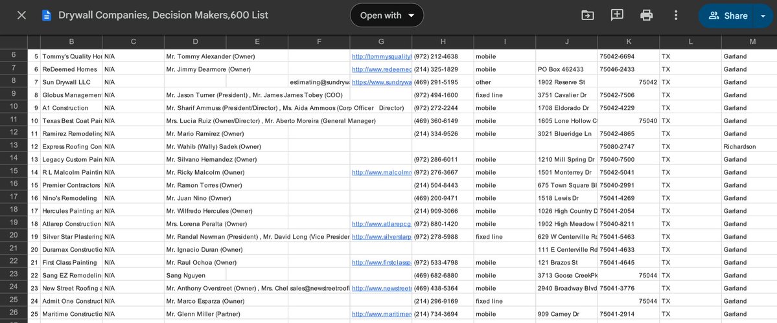Close the file preview with X icon
The image size is (777, 323).
tap(21, 16)
